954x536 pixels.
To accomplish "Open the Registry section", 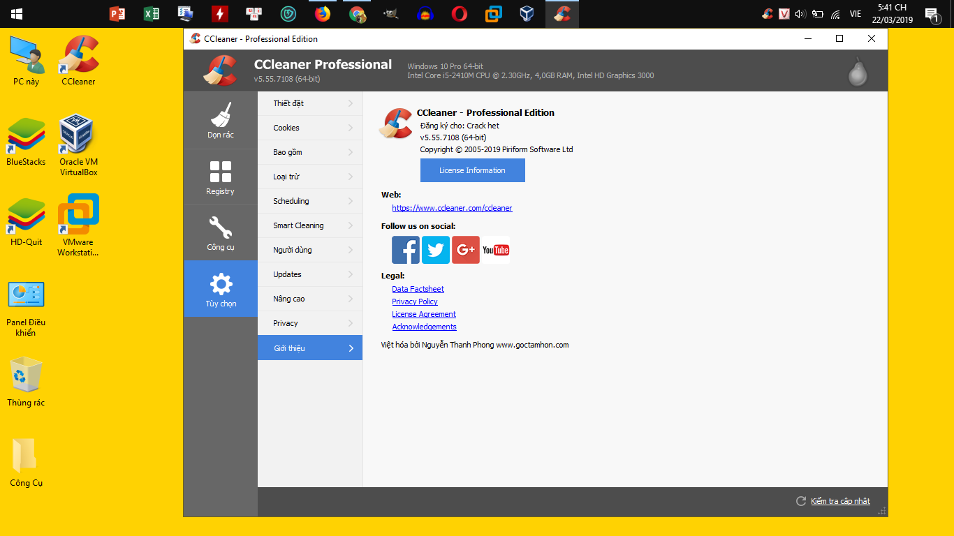I will (x=221, y=177).
